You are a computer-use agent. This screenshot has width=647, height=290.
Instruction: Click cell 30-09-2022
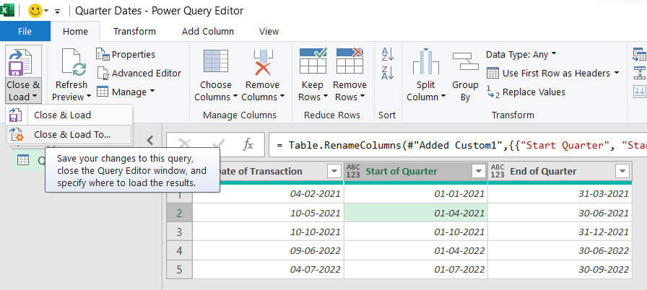(x=560, y=270)
